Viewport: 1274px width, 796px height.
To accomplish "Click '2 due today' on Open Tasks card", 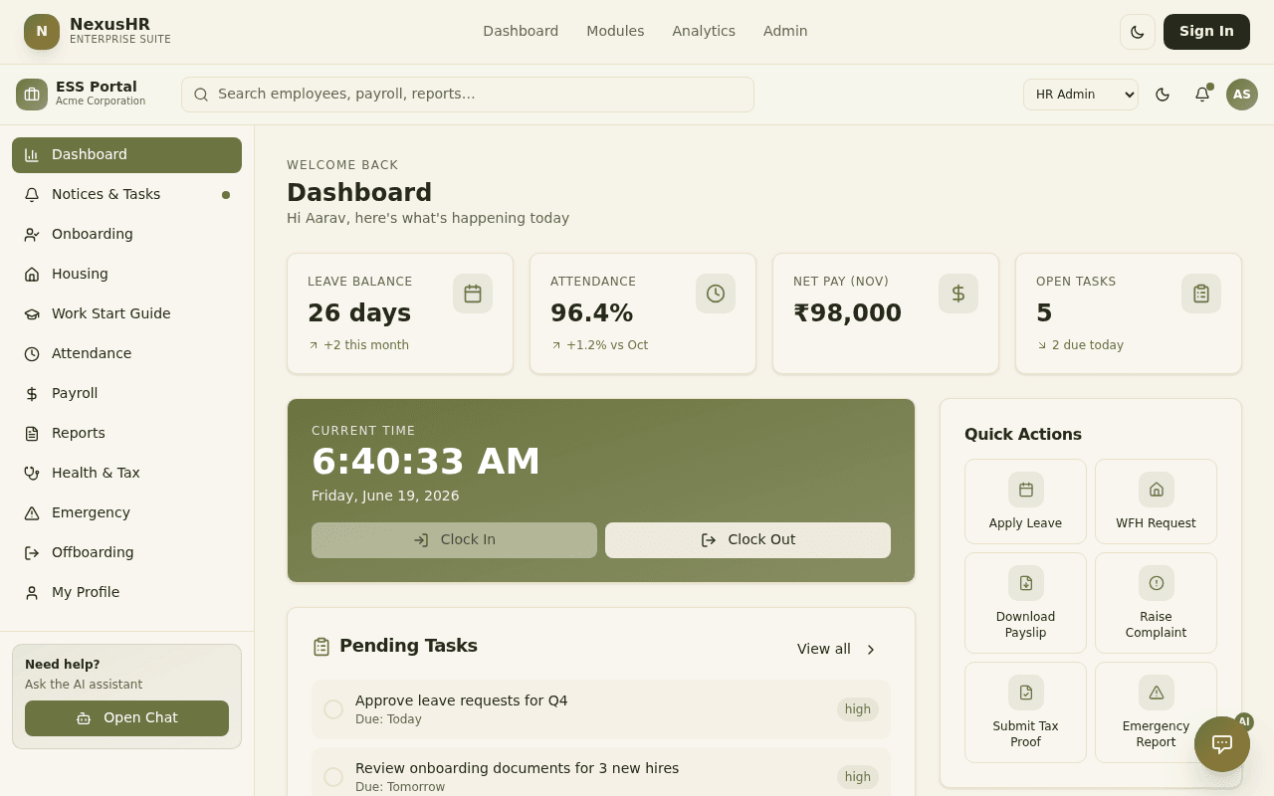I will [x=1088, y=345].
